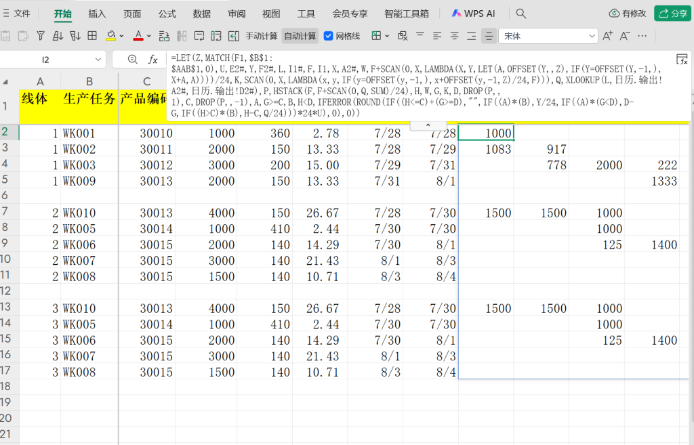694x445 pixels.
Task: Click the zoom lens icon by fx
Action: (132, 60)
